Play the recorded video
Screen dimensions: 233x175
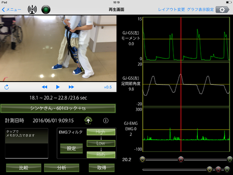pos(58,87)
